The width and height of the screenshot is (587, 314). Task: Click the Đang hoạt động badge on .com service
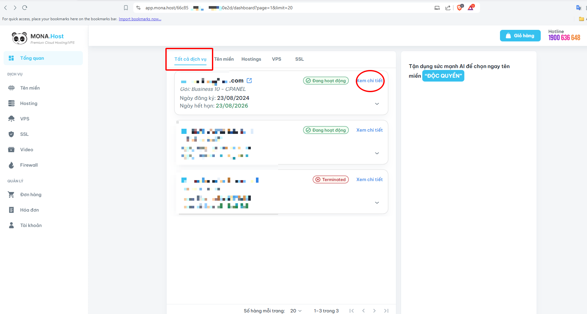click(x=326, y=81)
